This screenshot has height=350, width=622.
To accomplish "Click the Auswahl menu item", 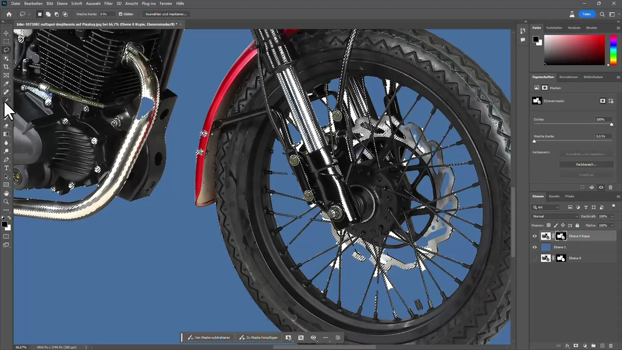I will tap(93, 4).
